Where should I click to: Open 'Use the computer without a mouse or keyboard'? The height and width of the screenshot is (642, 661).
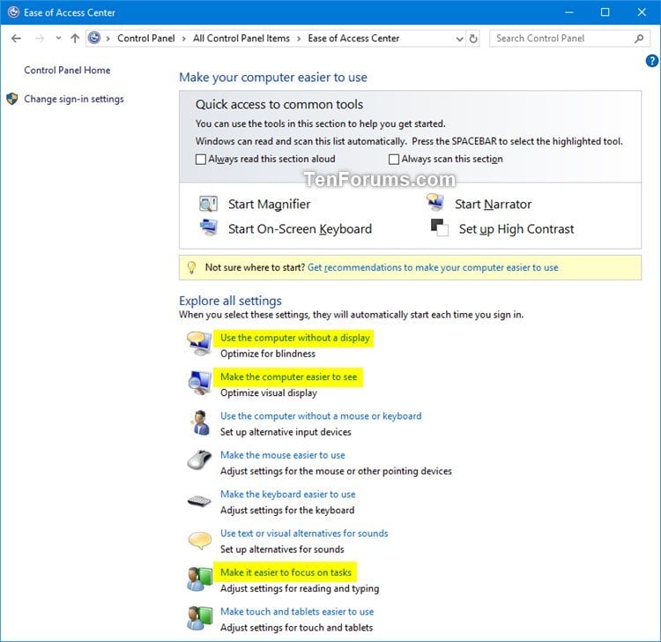click(x=321, y=416)
